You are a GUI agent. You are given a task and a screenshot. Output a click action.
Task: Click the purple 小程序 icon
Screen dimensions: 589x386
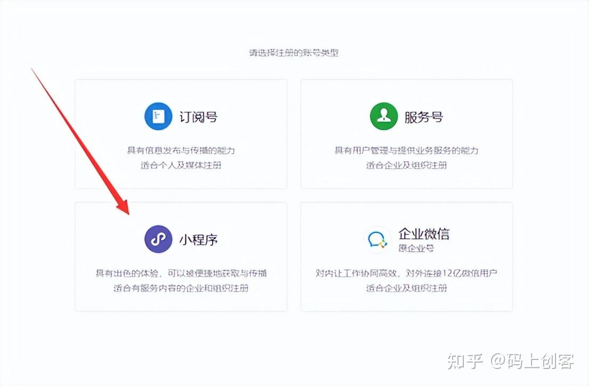point(158,239)
